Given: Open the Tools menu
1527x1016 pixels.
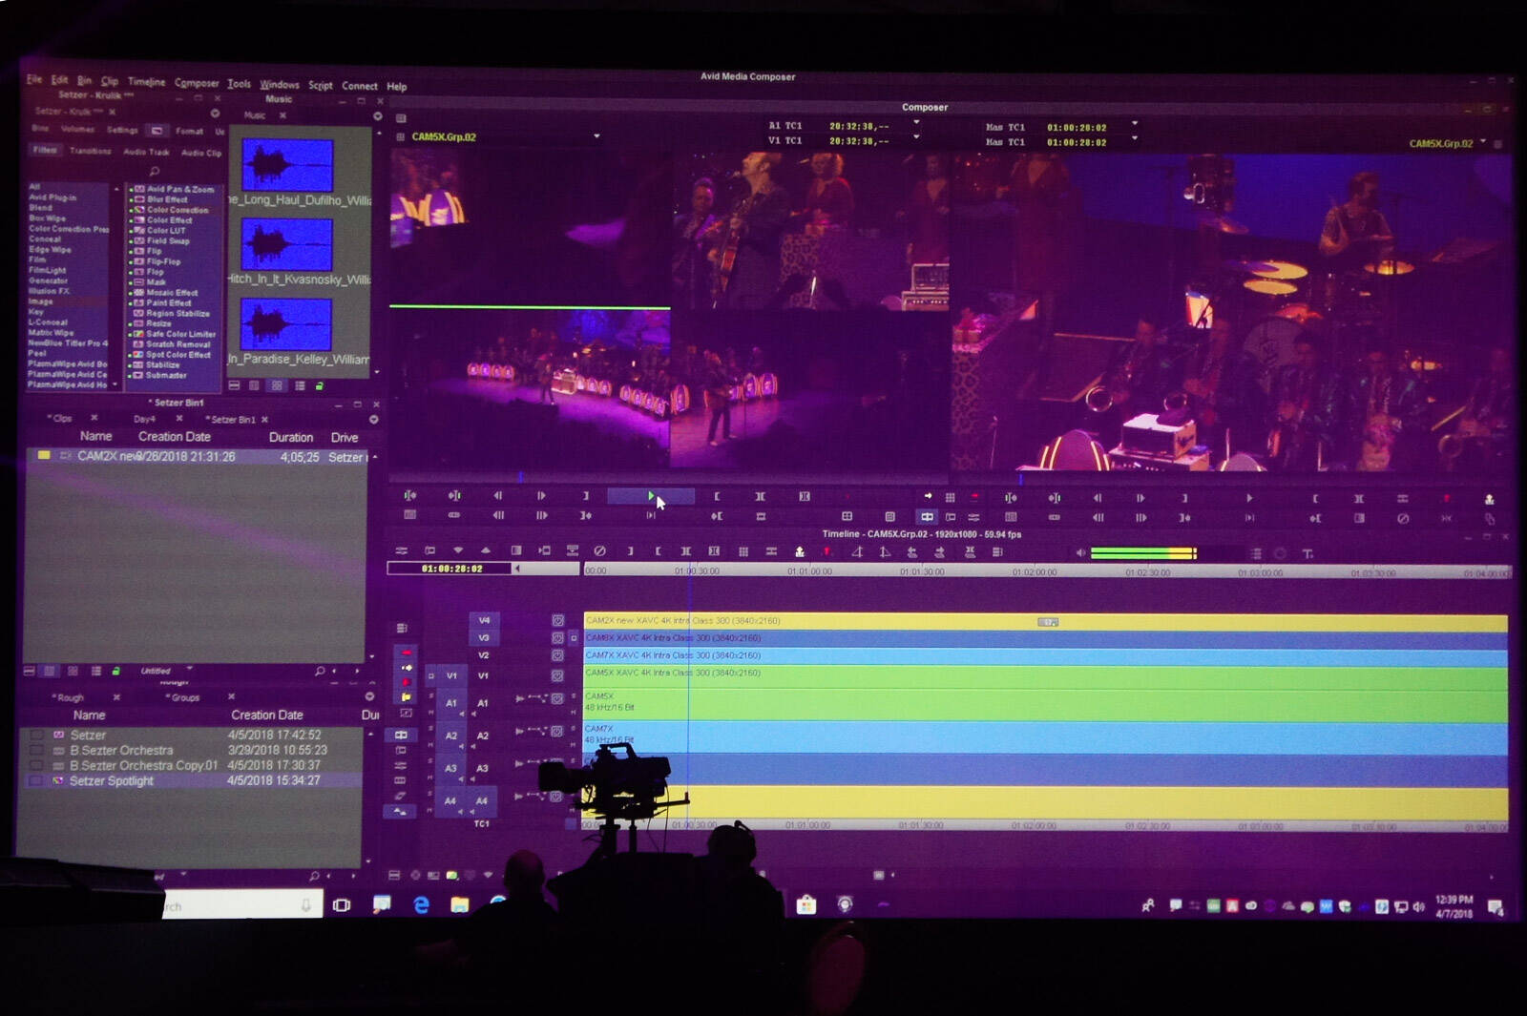Looking at the screenshot, I should pyautogui.click(x=239, y=84).
